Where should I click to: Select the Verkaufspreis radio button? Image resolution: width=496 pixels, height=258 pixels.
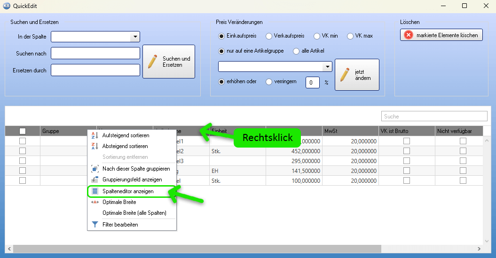click(269, 36)
